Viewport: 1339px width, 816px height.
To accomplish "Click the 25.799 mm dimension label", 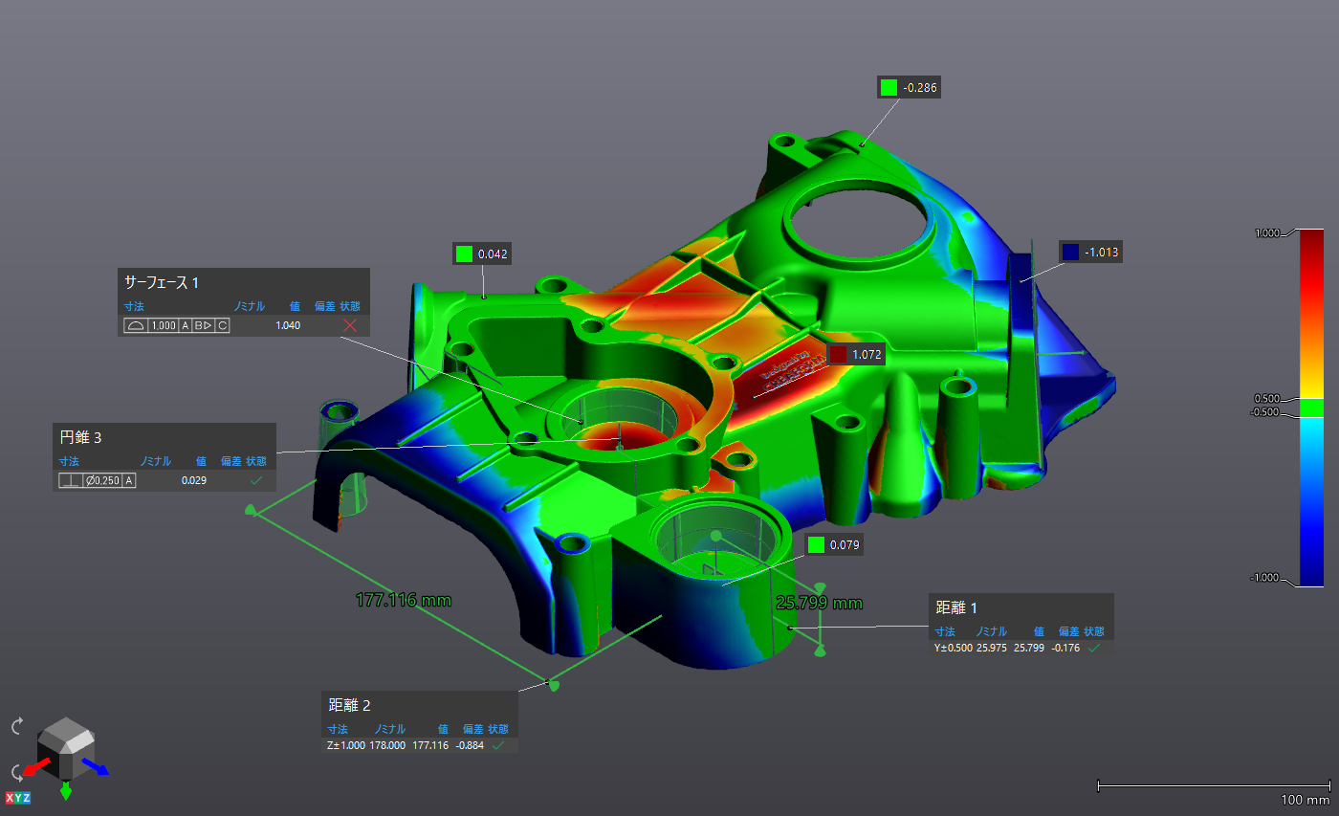I will [819, 603].
